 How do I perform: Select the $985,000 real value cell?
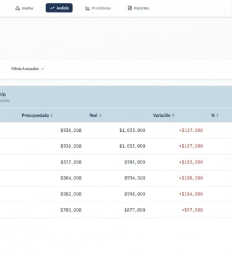click(135, 162)
